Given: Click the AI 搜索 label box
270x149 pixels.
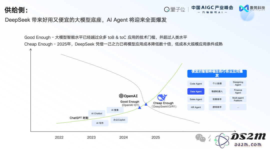Looking at the screenshot, I should (115, 110).
